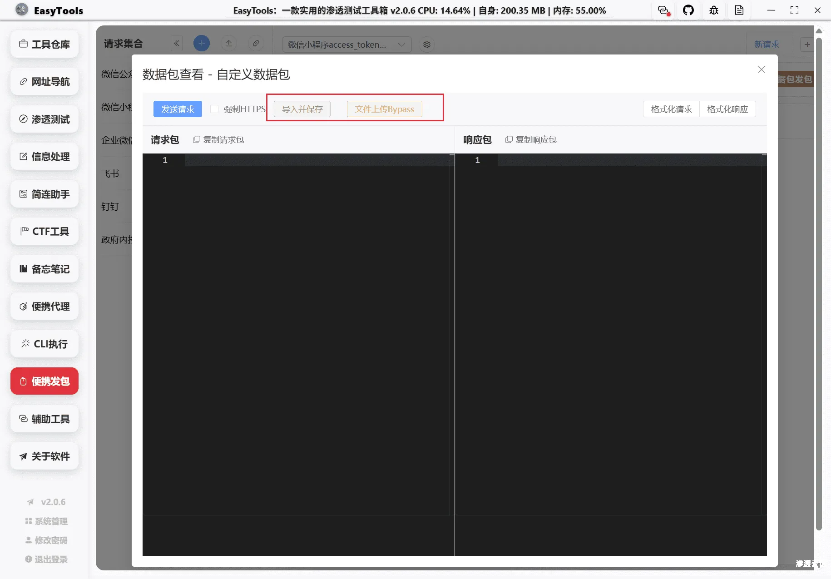Toggle 文件上传Bypass option
The image size is (831, 579).
384,109
